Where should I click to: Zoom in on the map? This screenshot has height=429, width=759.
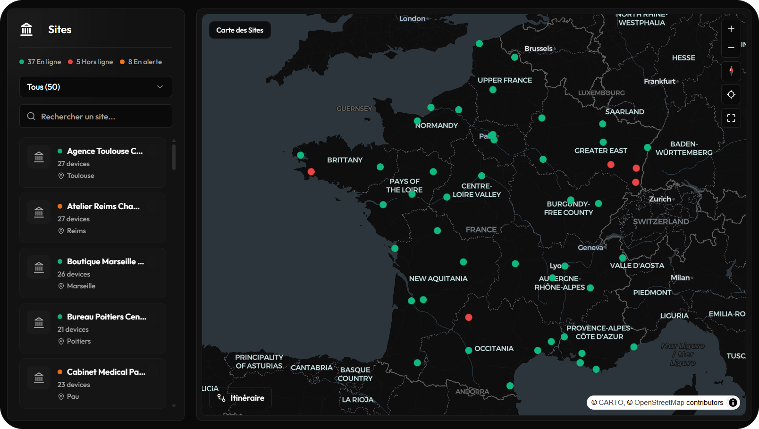731,29
